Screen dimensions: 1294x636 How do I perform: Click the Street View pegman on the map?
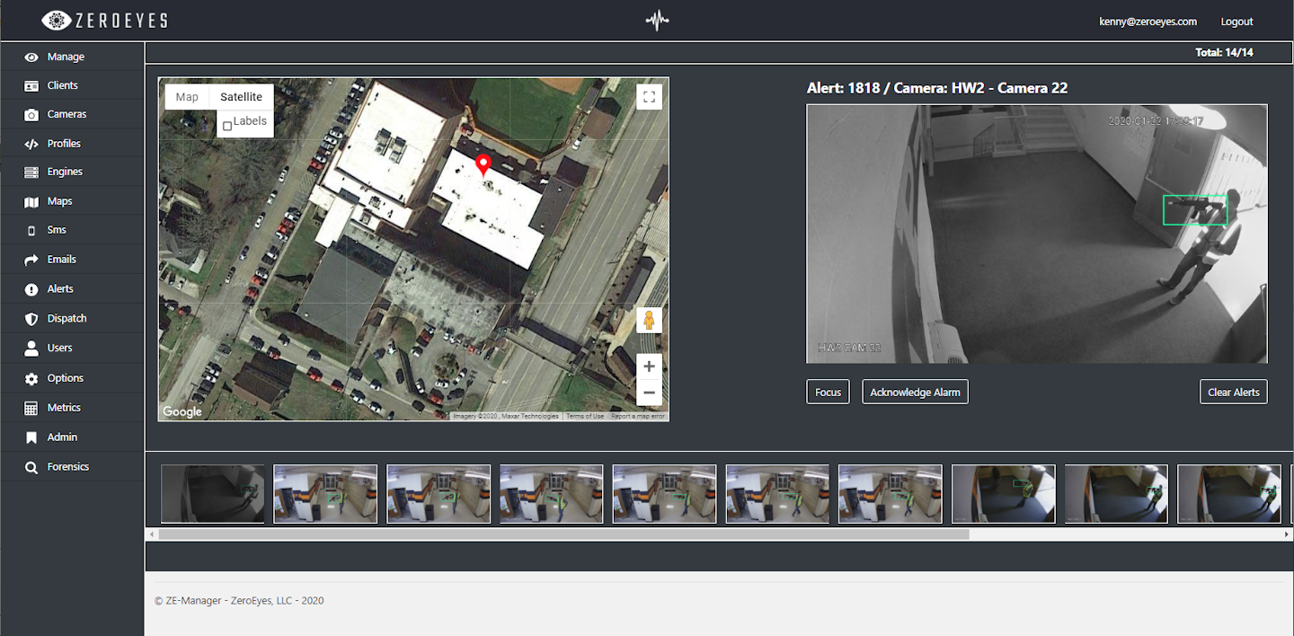click(x=649, y=320)
